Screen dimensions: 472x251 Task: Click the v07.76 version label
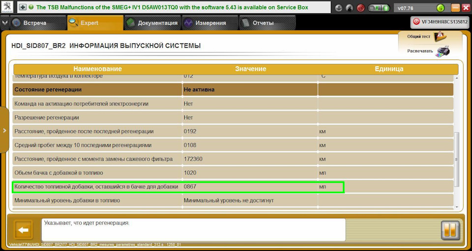click(x=406, y=8)
